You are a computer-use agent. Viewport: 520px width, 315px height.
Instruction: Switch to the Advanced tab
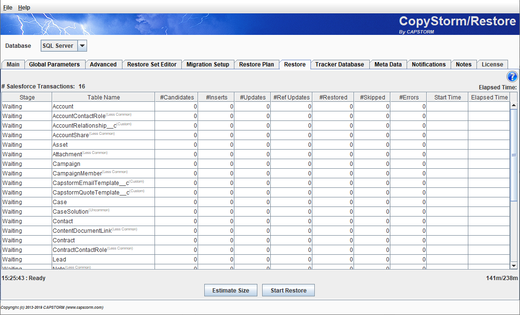click(x=103, y=64)
